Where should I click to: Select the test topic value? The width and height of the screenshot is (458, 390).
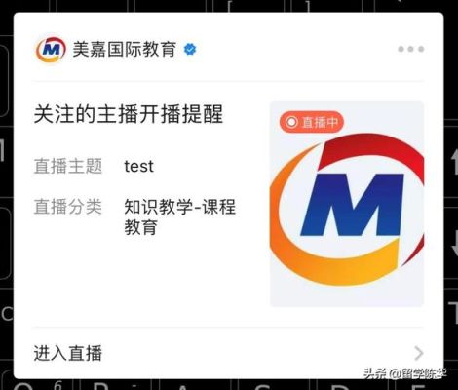(138, 167)
